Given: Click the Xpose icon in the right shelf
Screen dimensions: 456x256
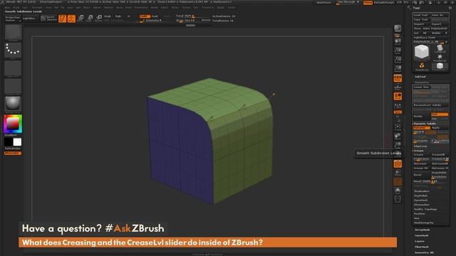Looking at the screenshot, I should pyautogui.click(x=398, y=199).
